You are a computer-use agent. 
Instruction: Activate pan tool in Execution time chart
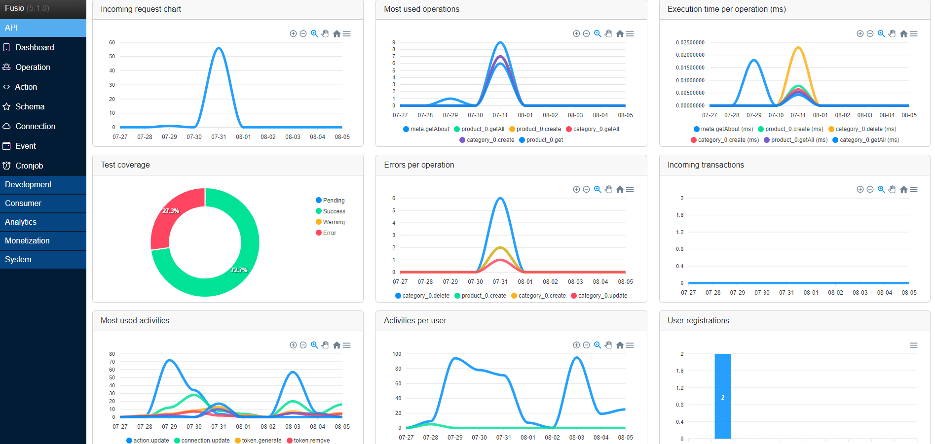[892, 34]
